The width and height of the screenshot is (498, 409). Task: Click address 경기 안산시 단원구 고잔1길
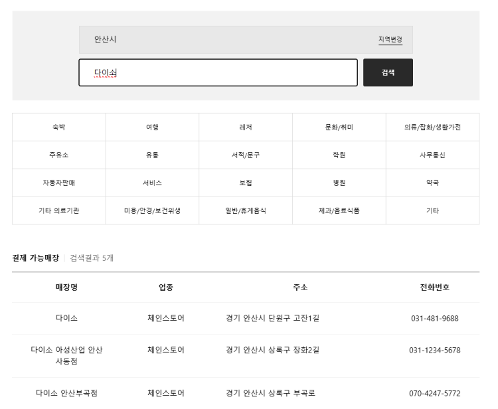pos(272,318)
